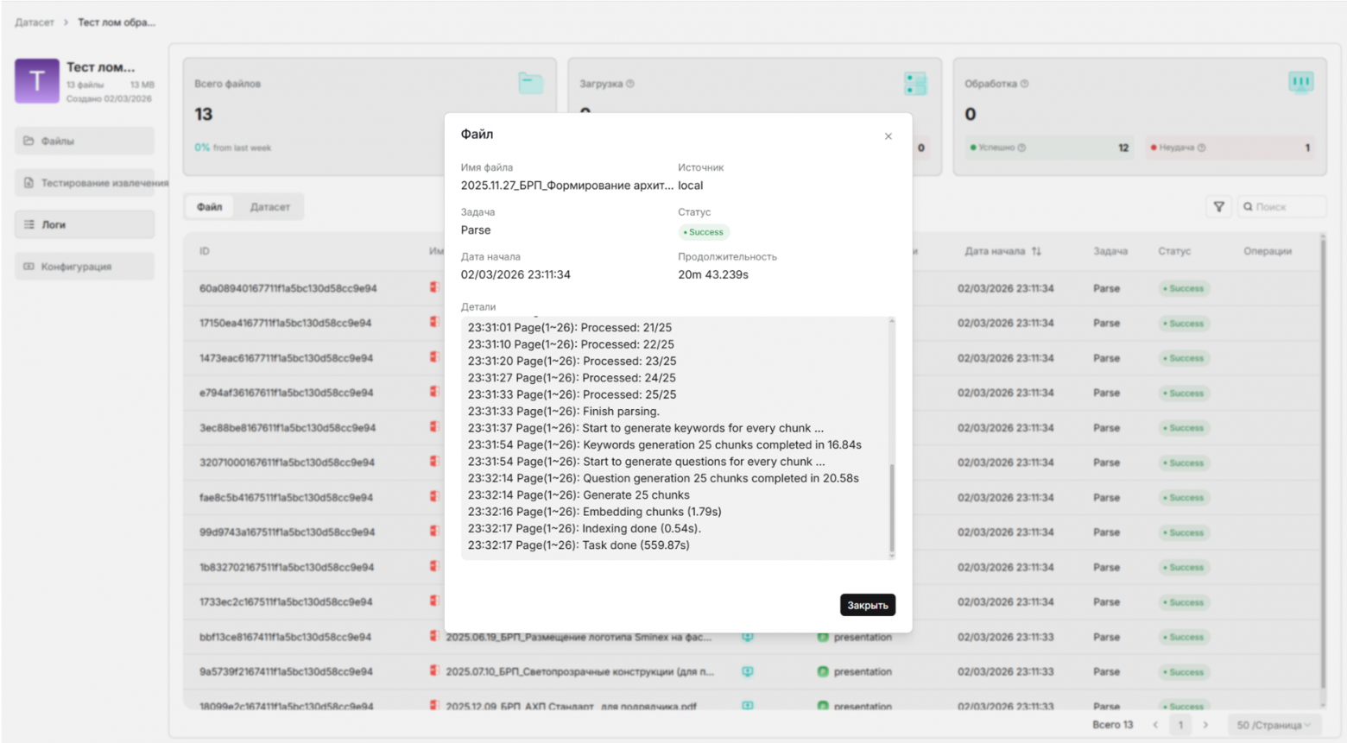Screen dimensions: 1347x743
Task: Click the info icon next to Обработка
Action: coord(1024,84)
